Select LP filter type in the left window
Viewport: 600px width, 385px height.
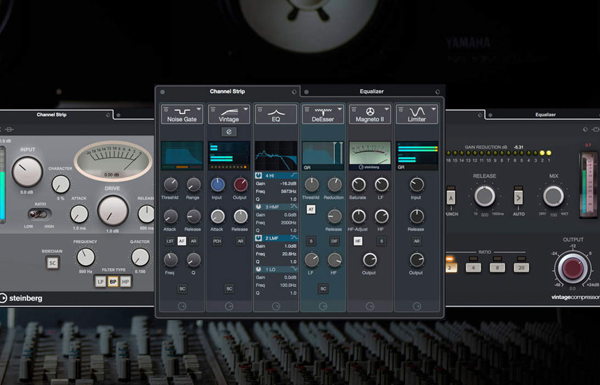point(100,281)
